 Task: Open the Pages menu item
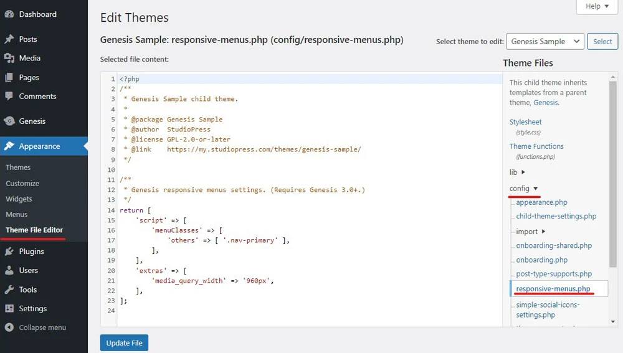(29, 77)
